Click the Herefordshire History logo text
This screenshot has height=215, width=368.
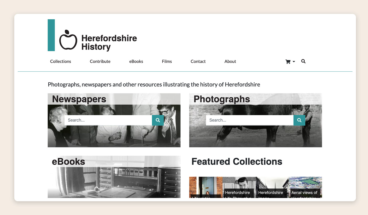(109, 42)
